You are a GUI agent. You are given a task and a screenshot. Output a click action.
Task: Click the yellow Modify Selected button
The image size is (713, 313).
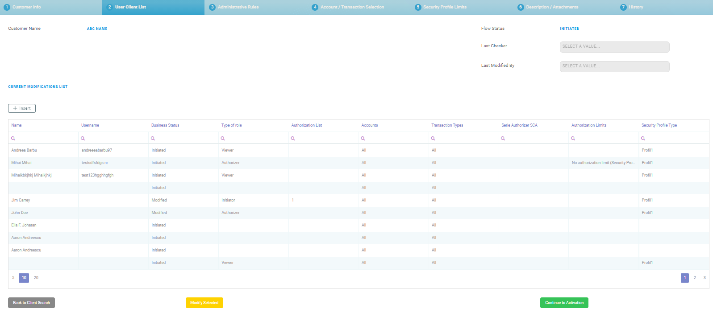tap(204, 303)
